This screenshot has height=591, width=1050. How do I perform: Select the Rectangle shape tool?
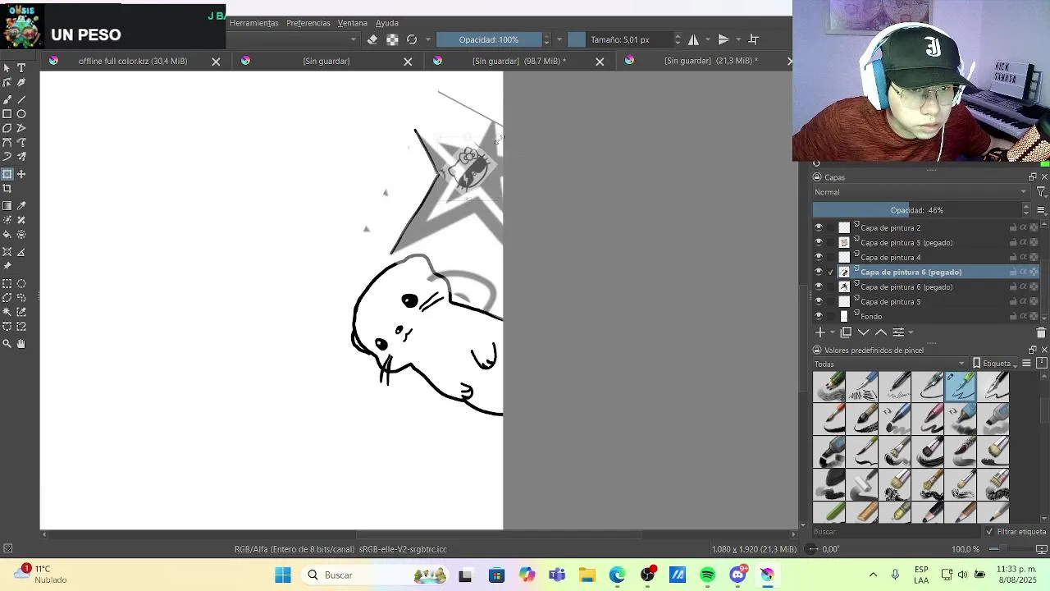pos(7,114)
